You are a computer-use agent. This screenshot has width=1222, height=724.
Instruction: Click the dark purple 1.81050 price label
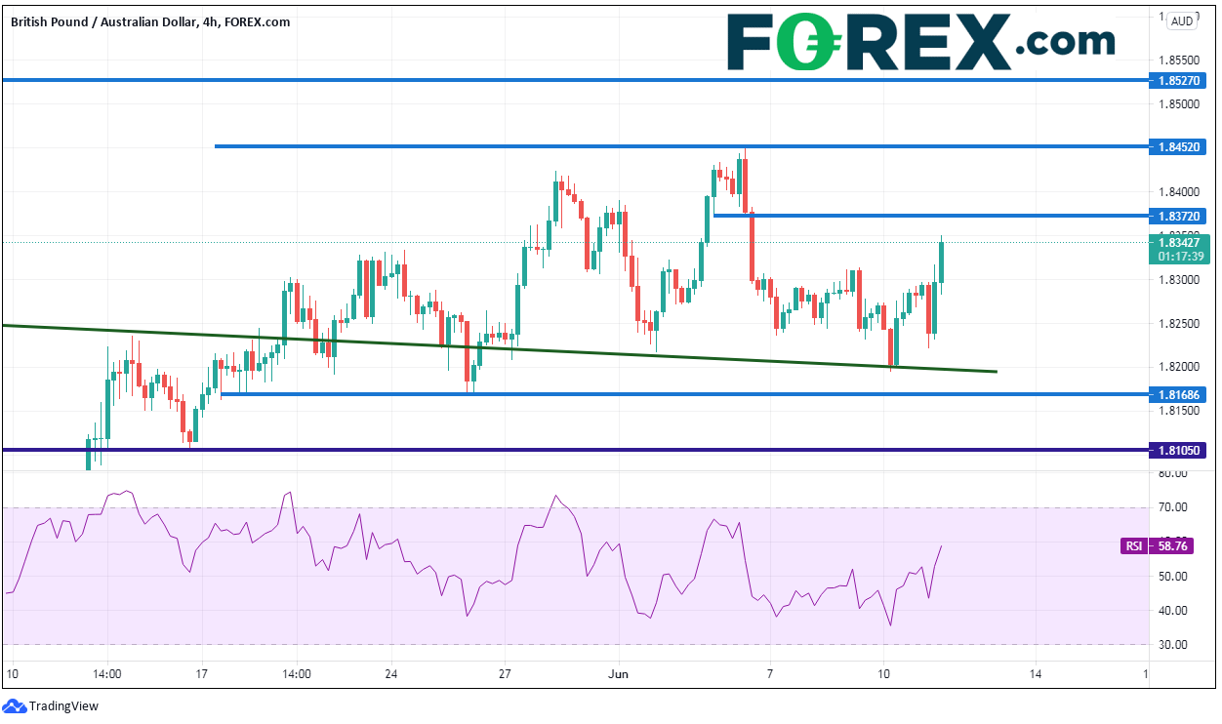(1181, 450)
